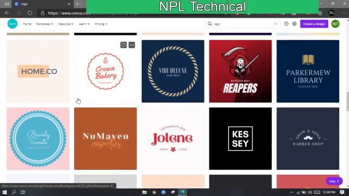
Task: Select the Beverly Sweets logo template
Action: pyautogui.click(x=38, y=139)
